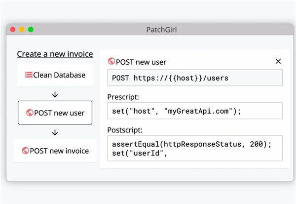
Task: Click the red list icon beside Clean Database
Action: [29, 75]
